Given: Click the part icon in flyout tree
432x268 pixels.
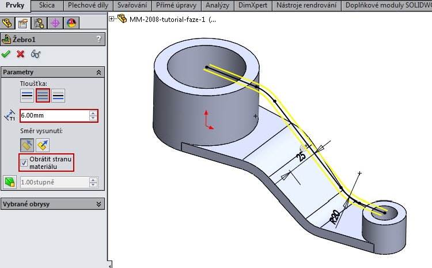Looking at the screenshot, I should coord(122,19).
